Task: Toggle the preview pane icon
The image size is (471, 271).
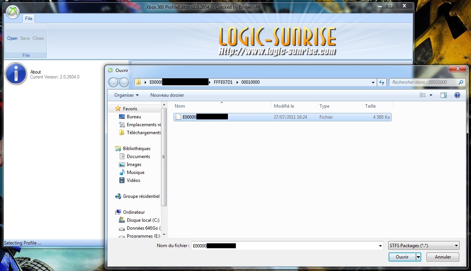Action: [x=444, y=95]
